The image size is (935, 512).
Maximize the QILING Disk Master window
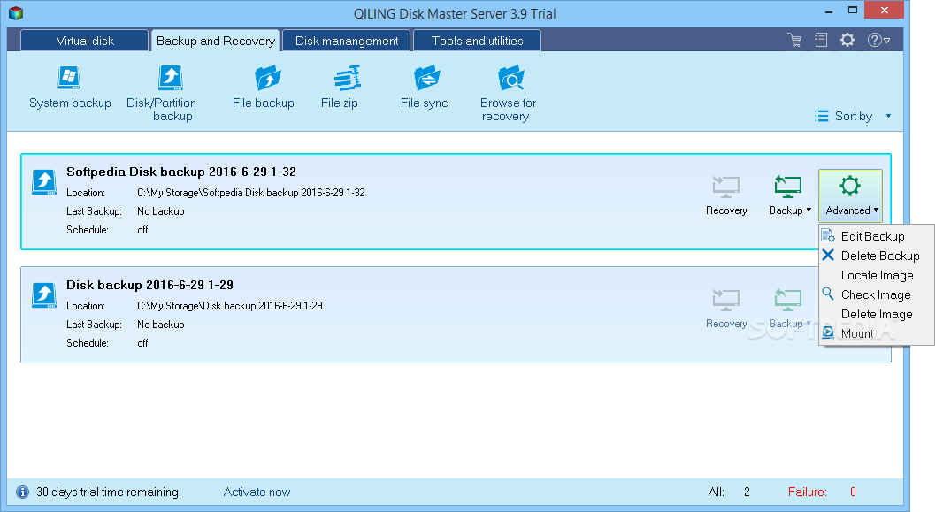pos(853,11)
